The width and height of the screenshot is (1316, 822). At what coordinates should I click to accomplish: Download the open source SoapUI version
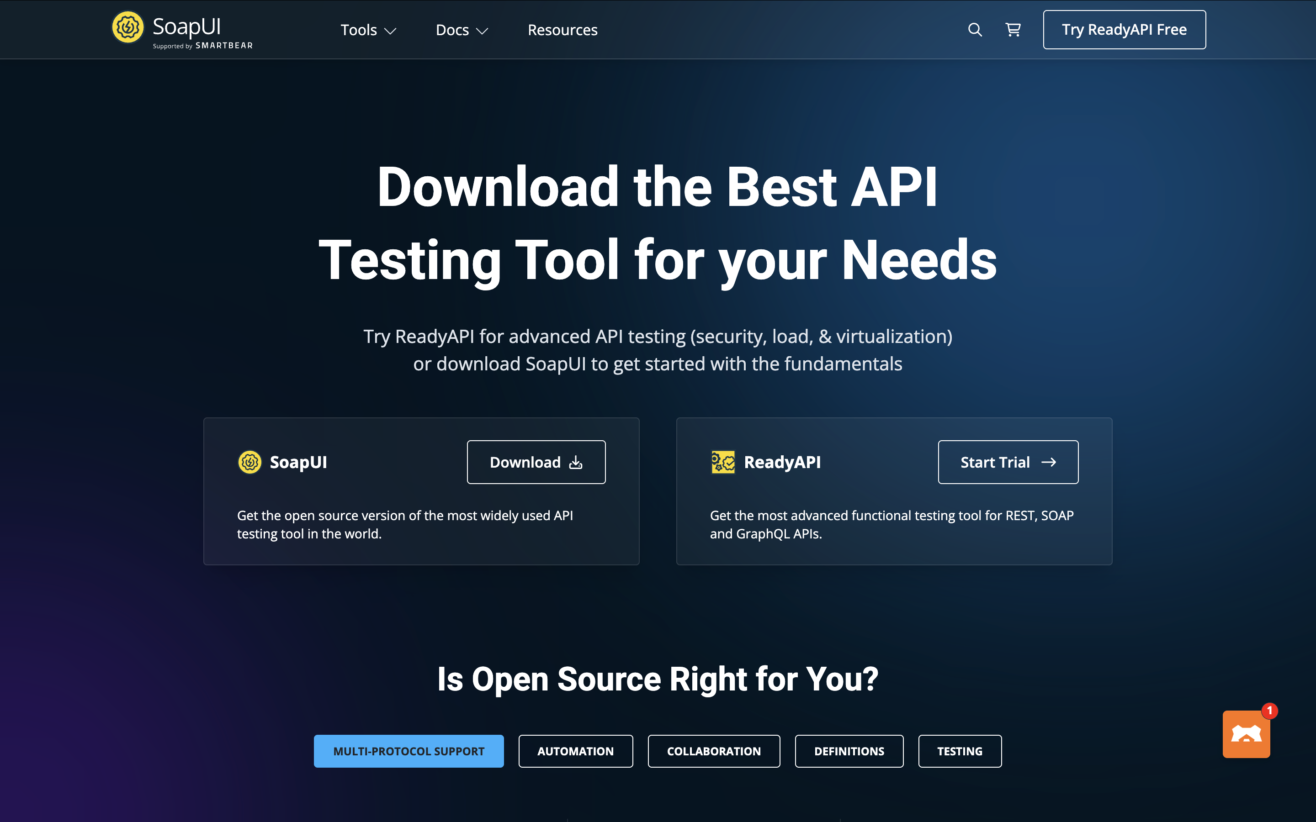pos(536,462)
